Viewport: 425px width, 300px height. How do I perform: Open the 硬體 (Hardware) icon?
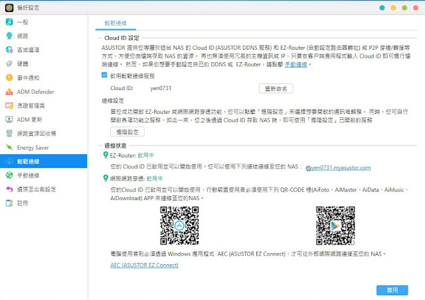(9, 64)
